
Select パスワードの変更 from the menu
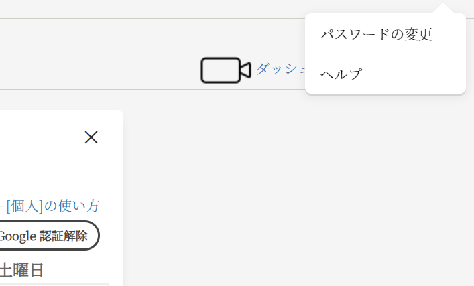point(376,34)
